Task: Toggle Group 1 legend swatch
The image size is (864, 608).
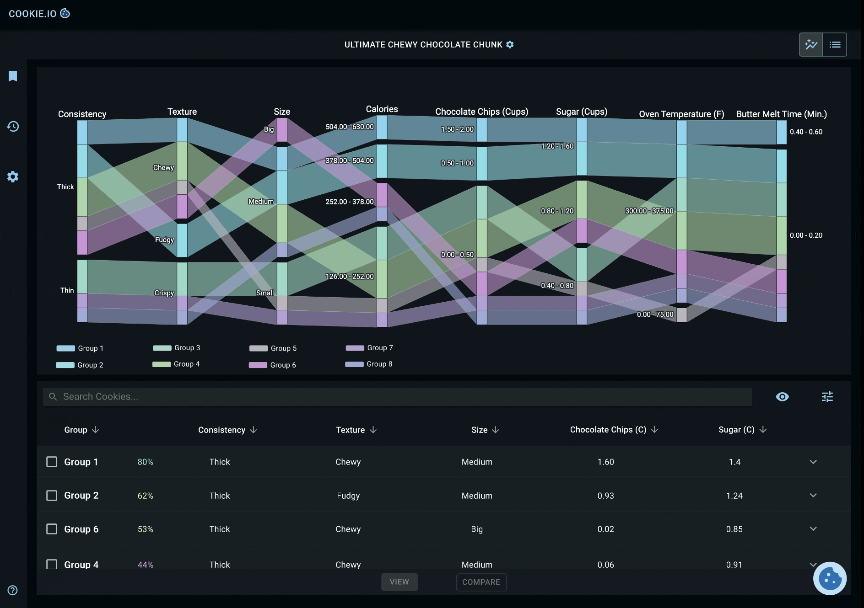Action: 65,348
